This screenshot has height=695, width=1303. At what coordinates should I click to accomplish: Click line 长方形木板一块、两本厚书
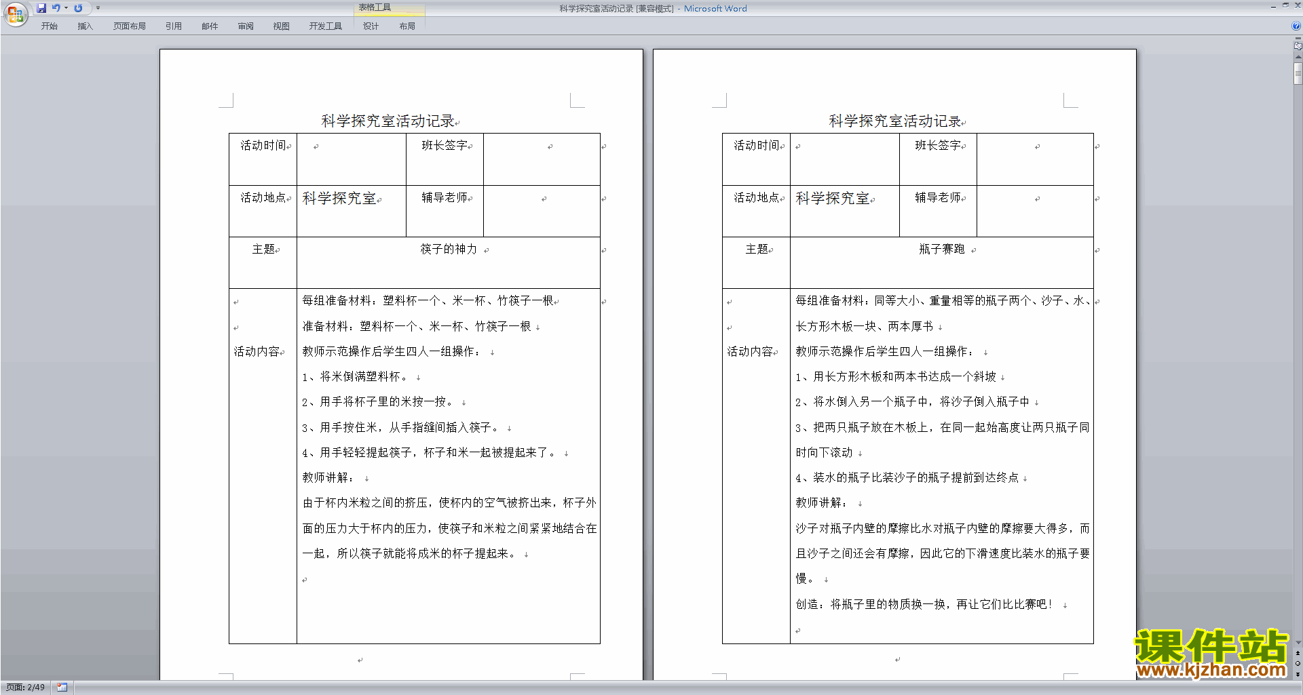(x=865, y=327)
